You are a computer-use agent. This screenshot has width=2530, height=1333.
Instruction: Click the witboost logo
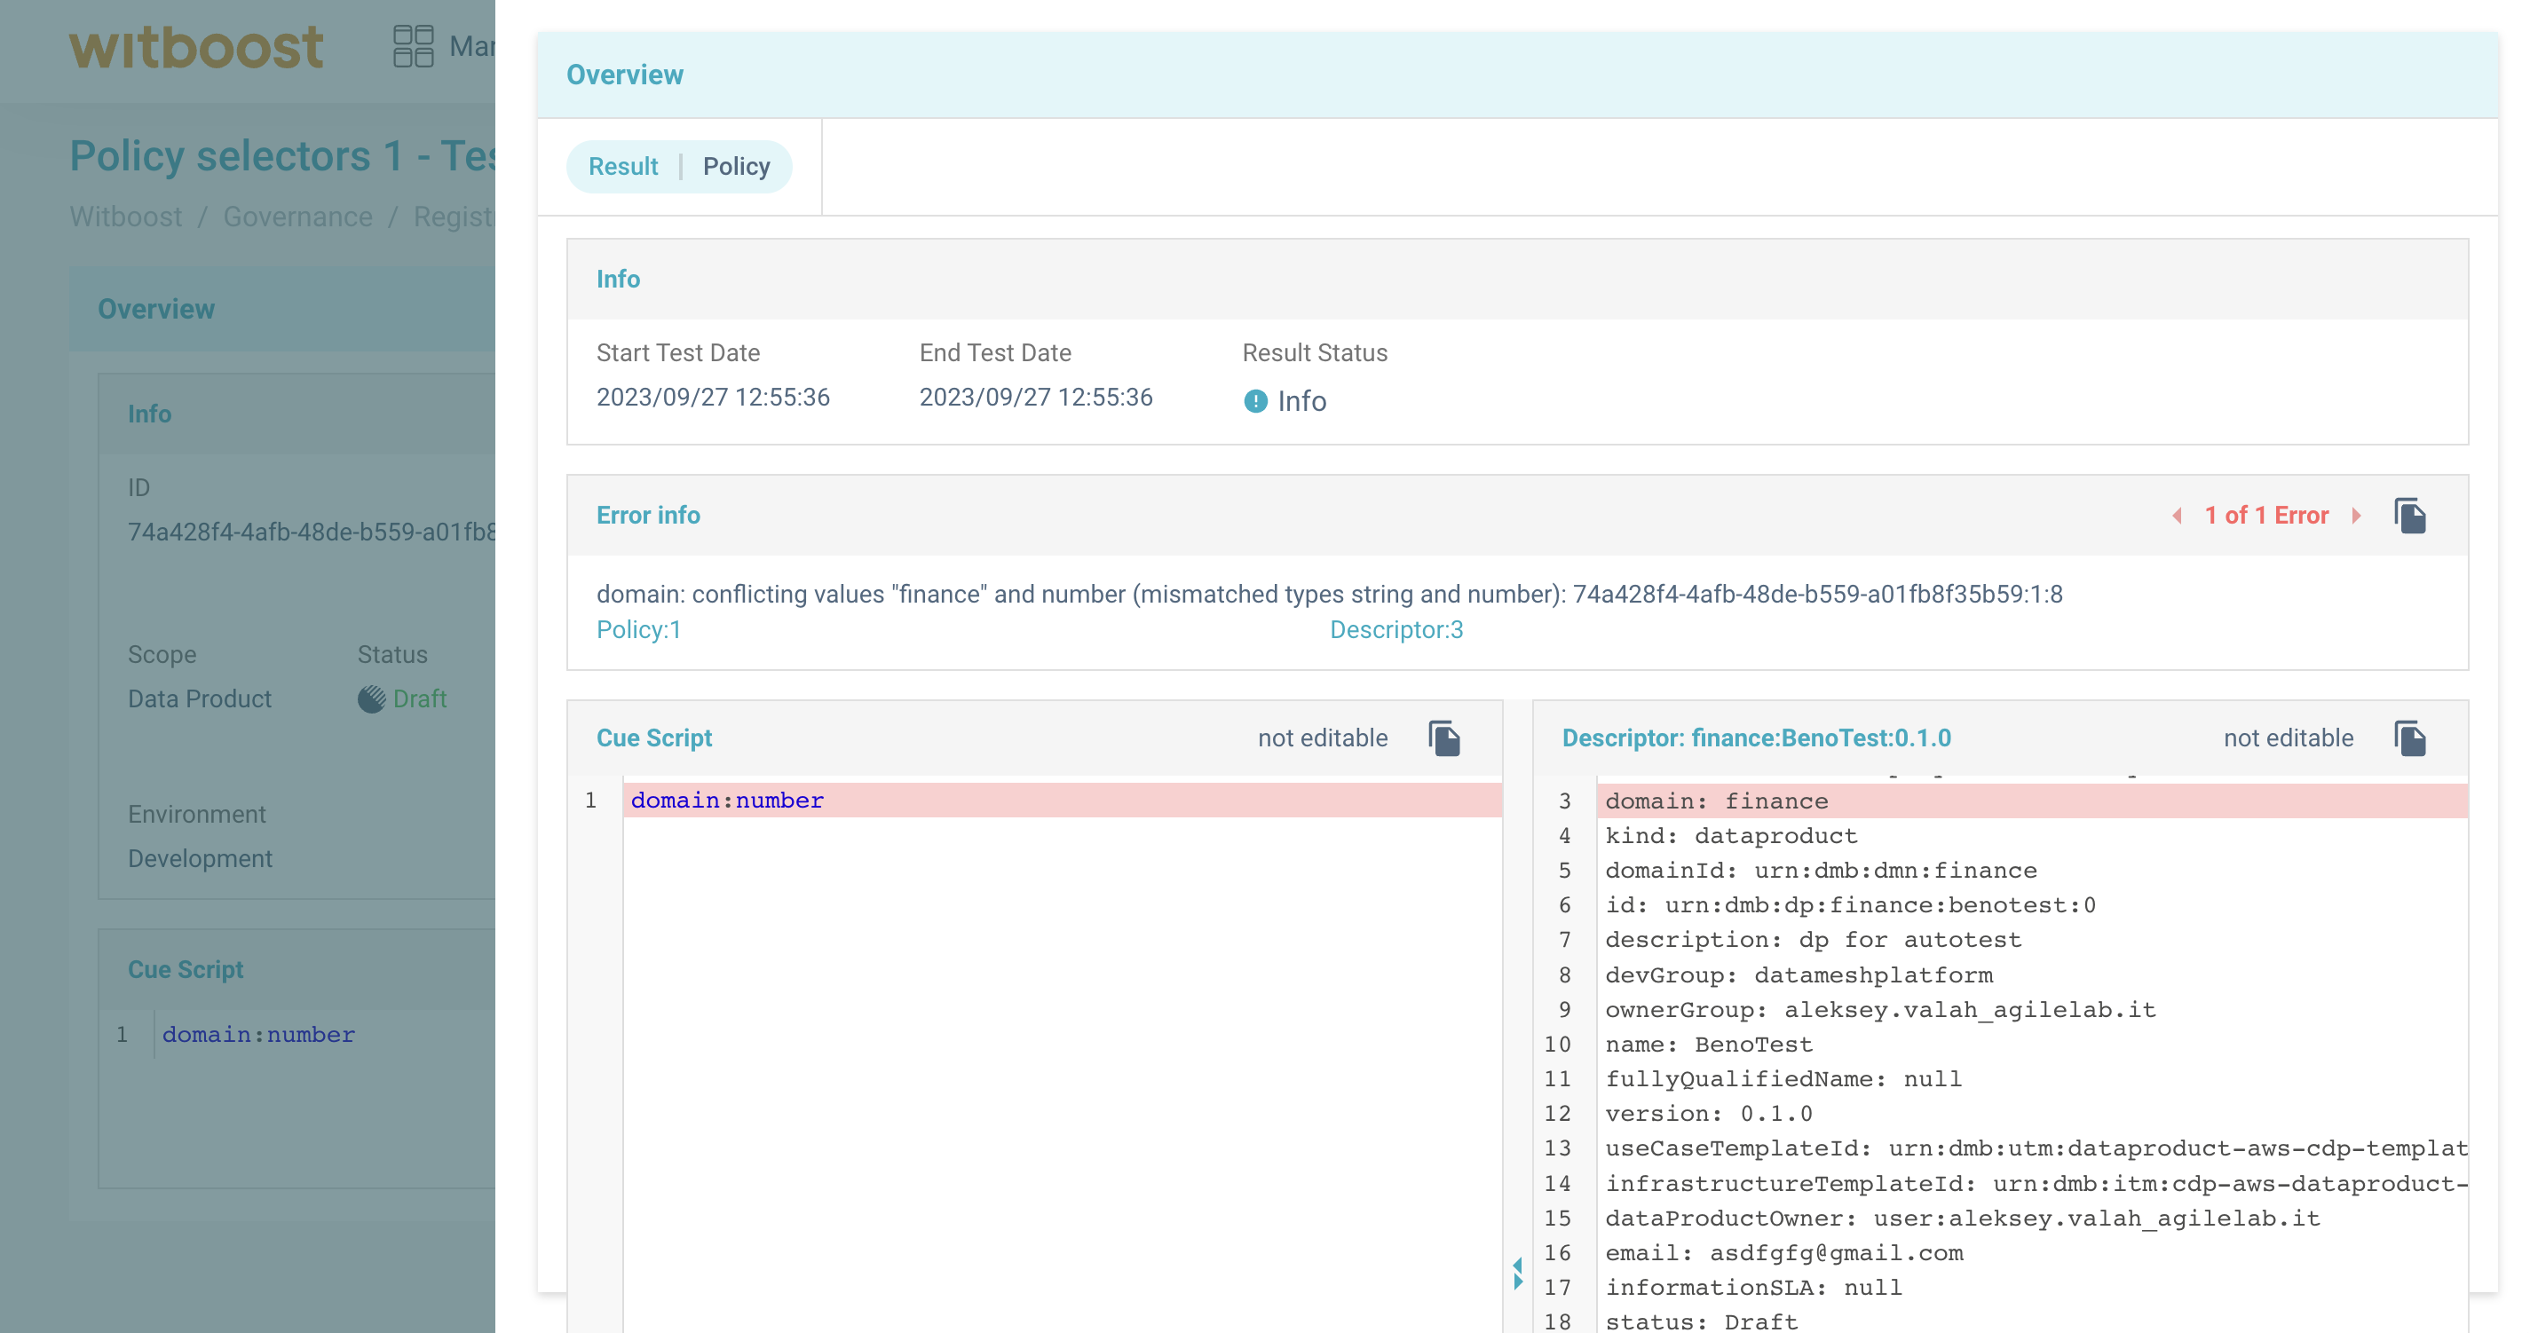(x=196, y=46)
